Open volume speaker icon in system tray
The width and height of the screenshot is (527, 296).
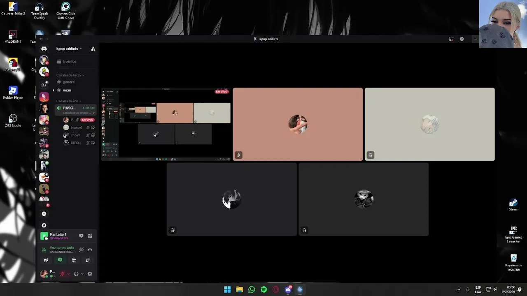[x=495, y=289]
